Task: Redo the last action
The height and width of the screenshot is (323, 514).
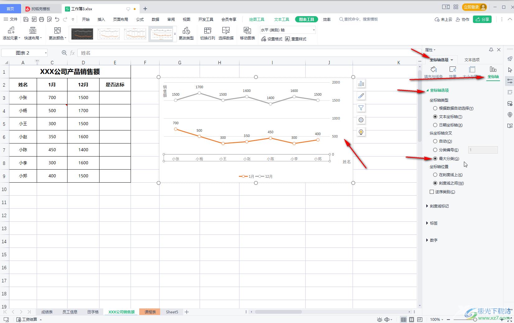Action: [x=65, y=19]
